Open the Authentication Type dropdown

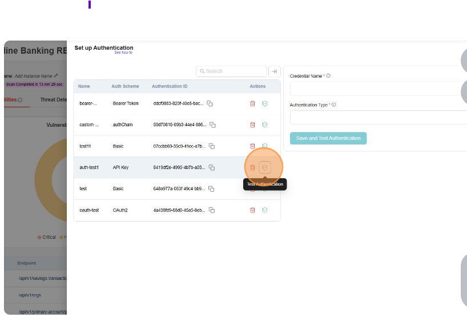[x=378, y=117]
